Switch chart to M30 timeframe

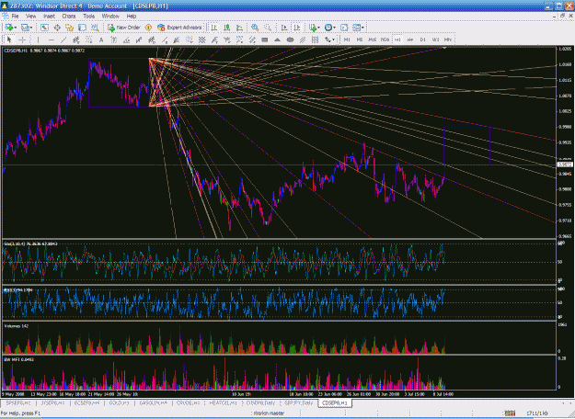tap(385, 40)
